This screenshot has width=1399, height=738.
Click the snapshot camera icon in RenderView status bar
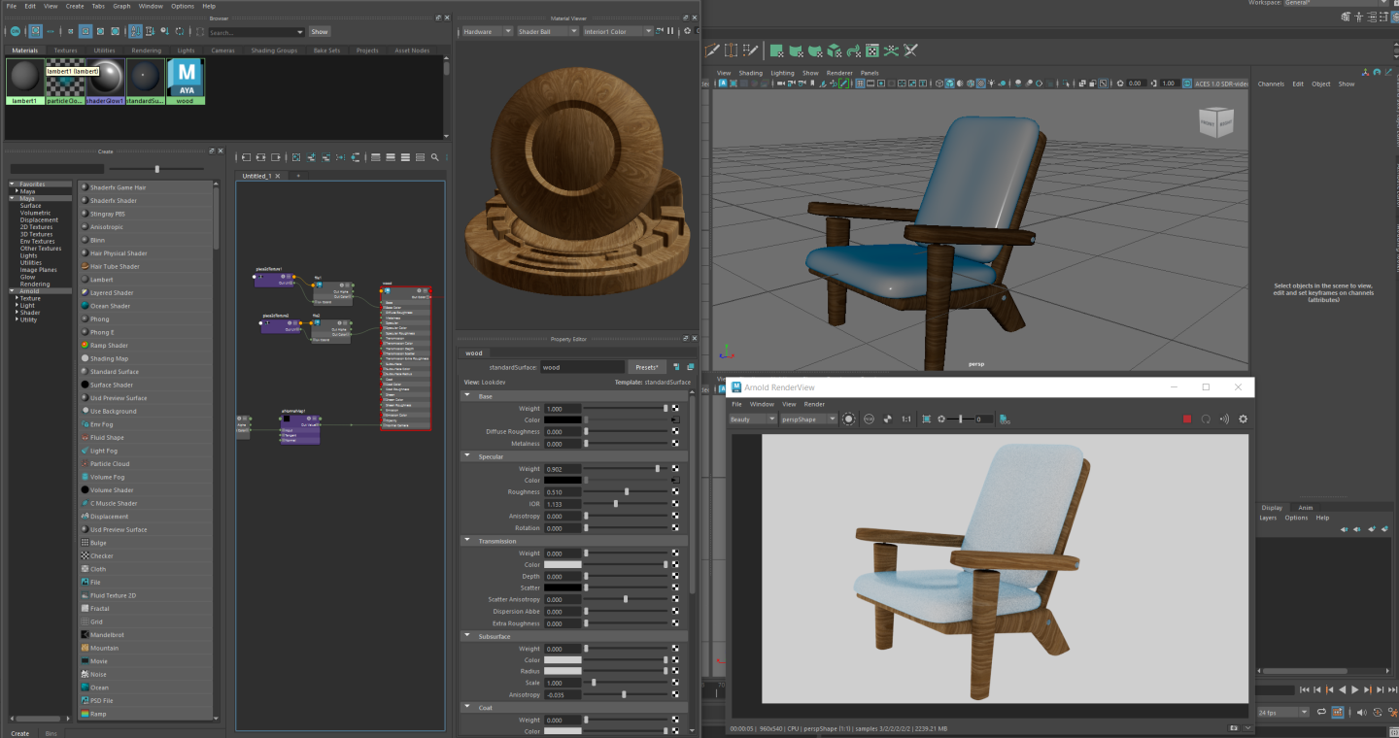click(1233, 727)
